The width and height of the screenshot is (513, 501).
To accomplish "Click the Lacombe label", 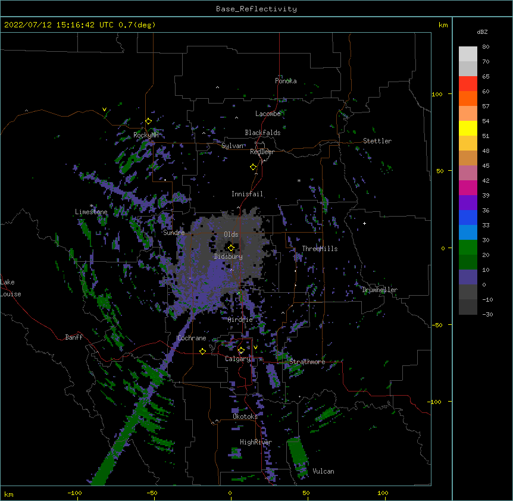I will [x=268, y=114].
